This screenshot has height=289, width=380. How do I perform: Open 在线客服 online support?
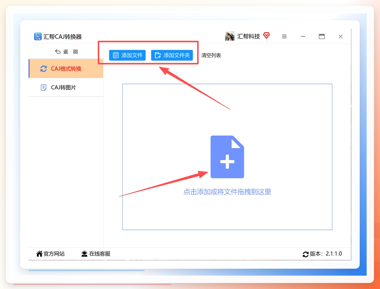96,254
